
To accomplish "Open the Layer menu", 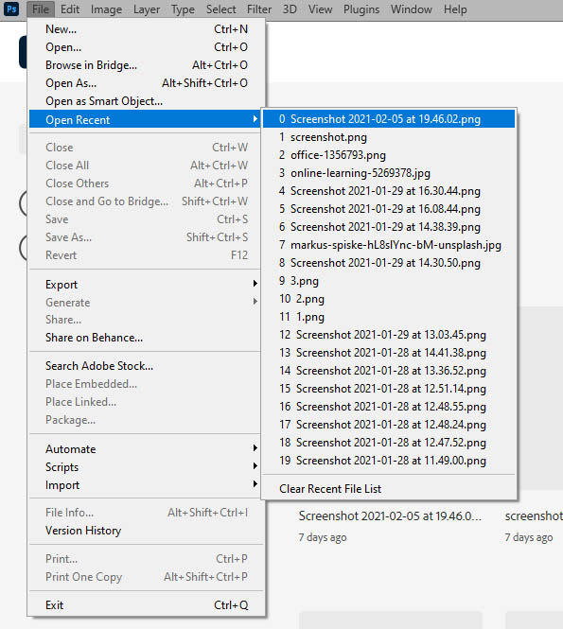I will tap(147, 9).
